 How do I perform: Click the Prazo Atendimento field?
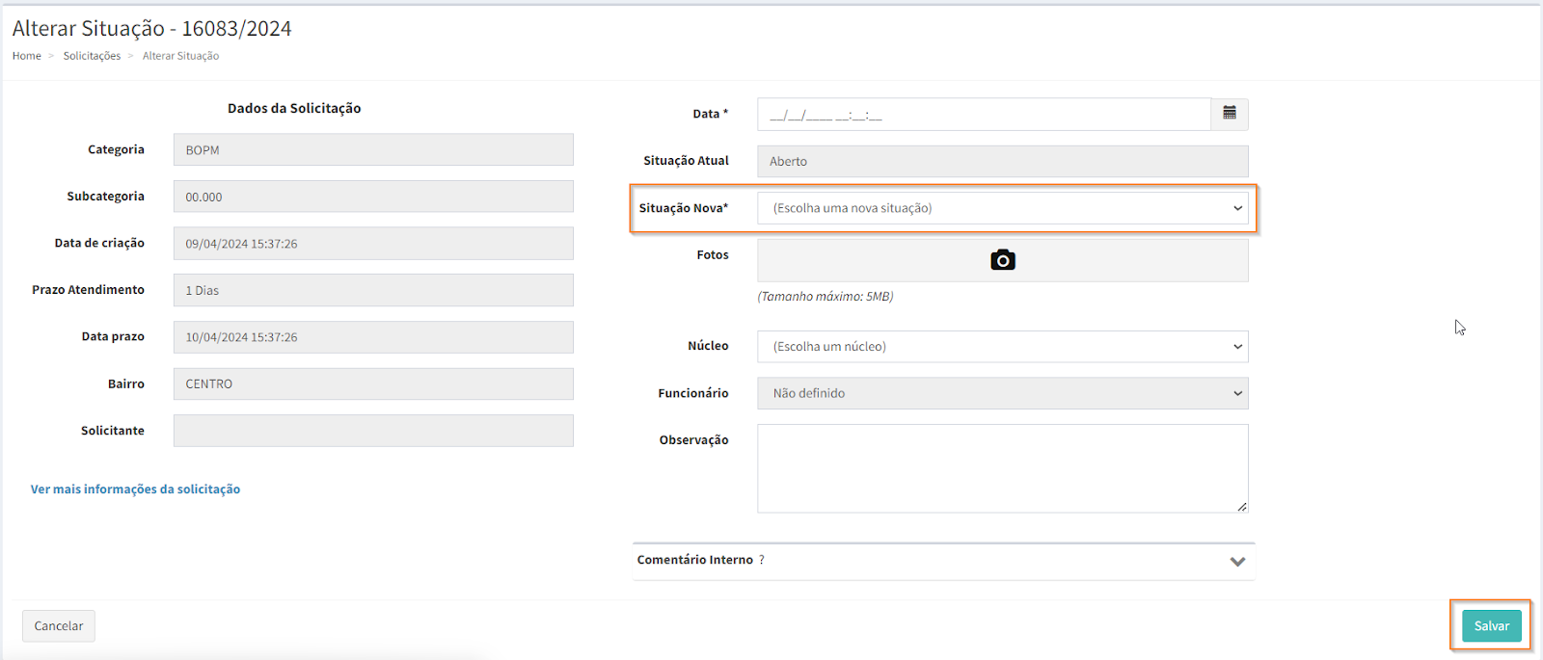[x=373, y=290]
